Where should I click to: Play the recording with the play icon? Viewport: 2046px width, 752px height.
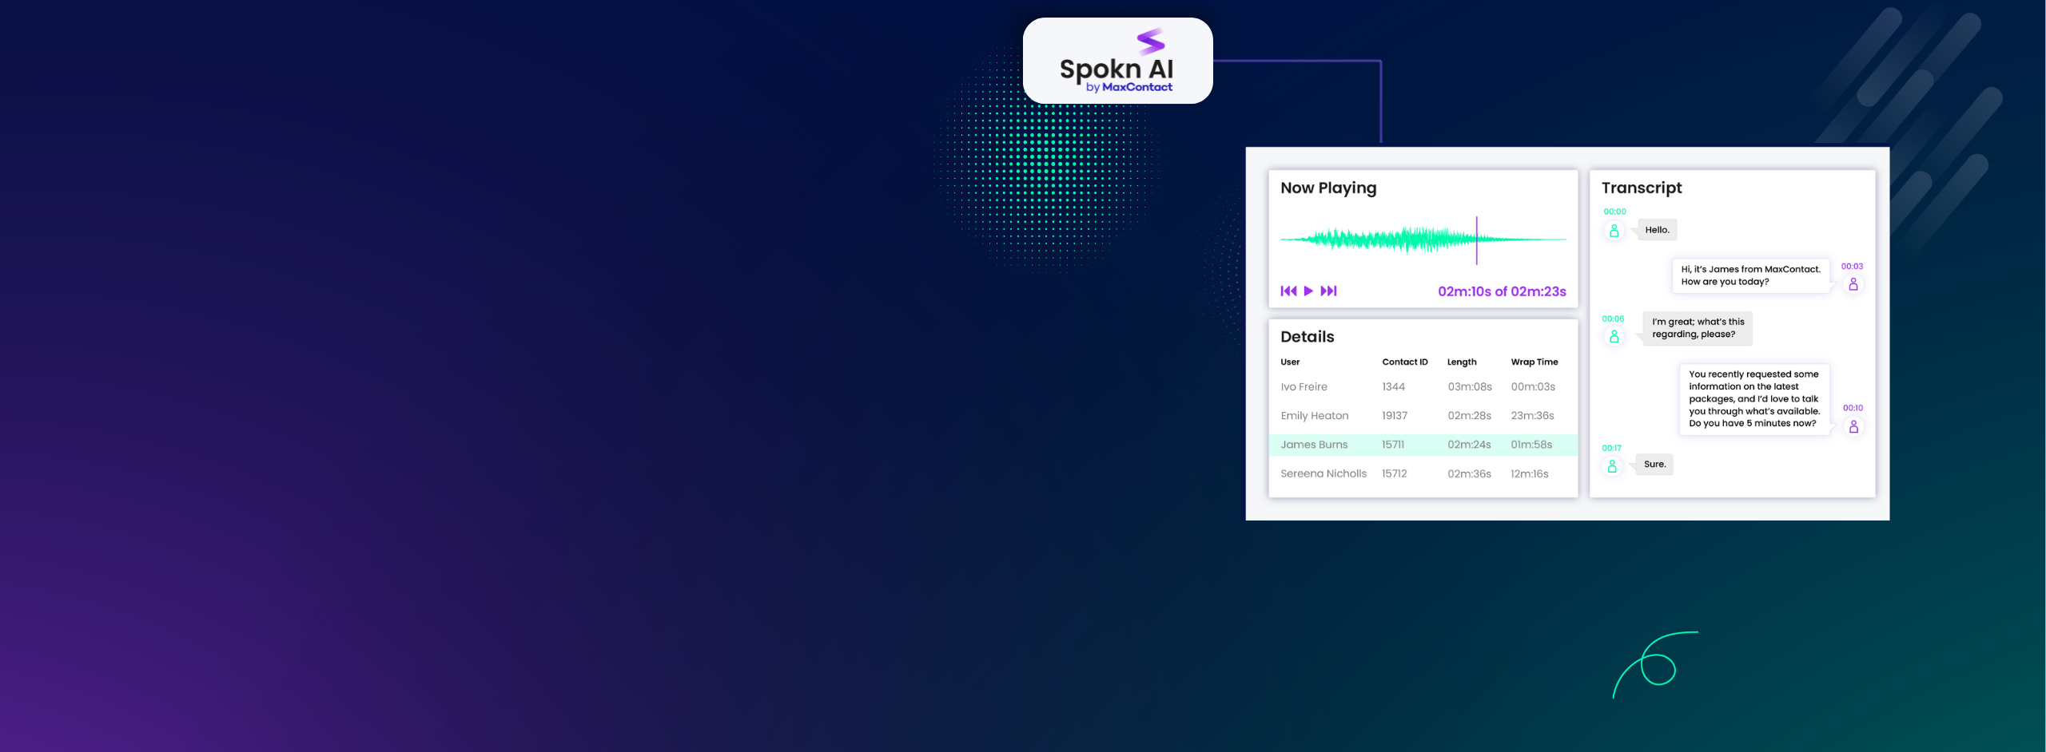[x=1308, y=291]
